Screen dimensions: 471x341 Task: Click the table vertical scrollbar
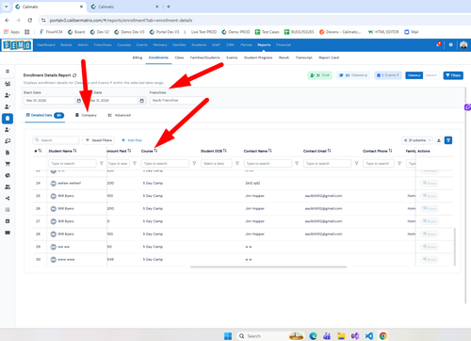[455, 247]
